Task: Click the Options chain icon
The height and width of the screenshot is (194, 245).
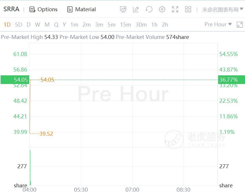Action: tap(32, 10)
